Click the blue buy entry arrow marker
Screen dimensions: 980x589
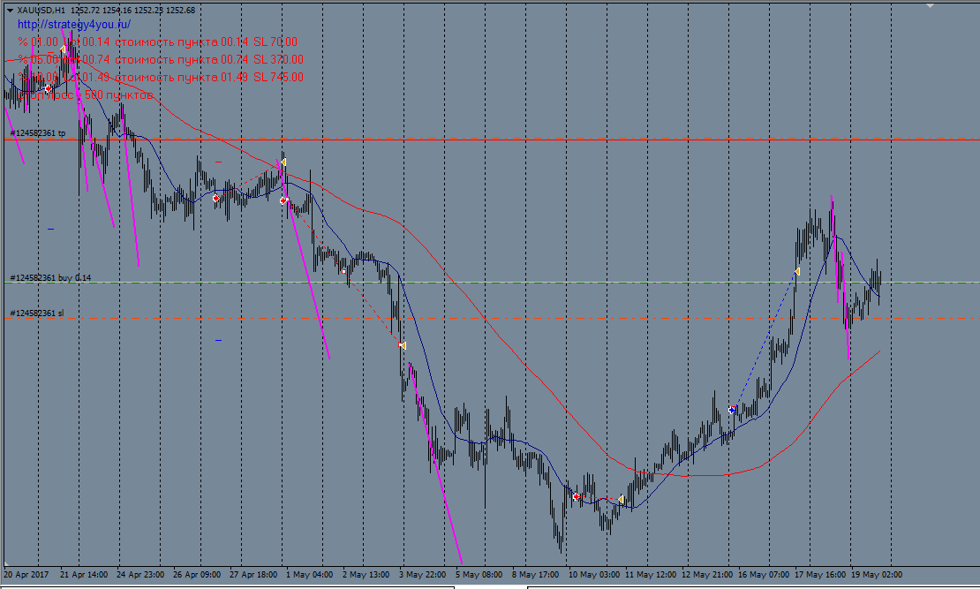click(732, 410)
